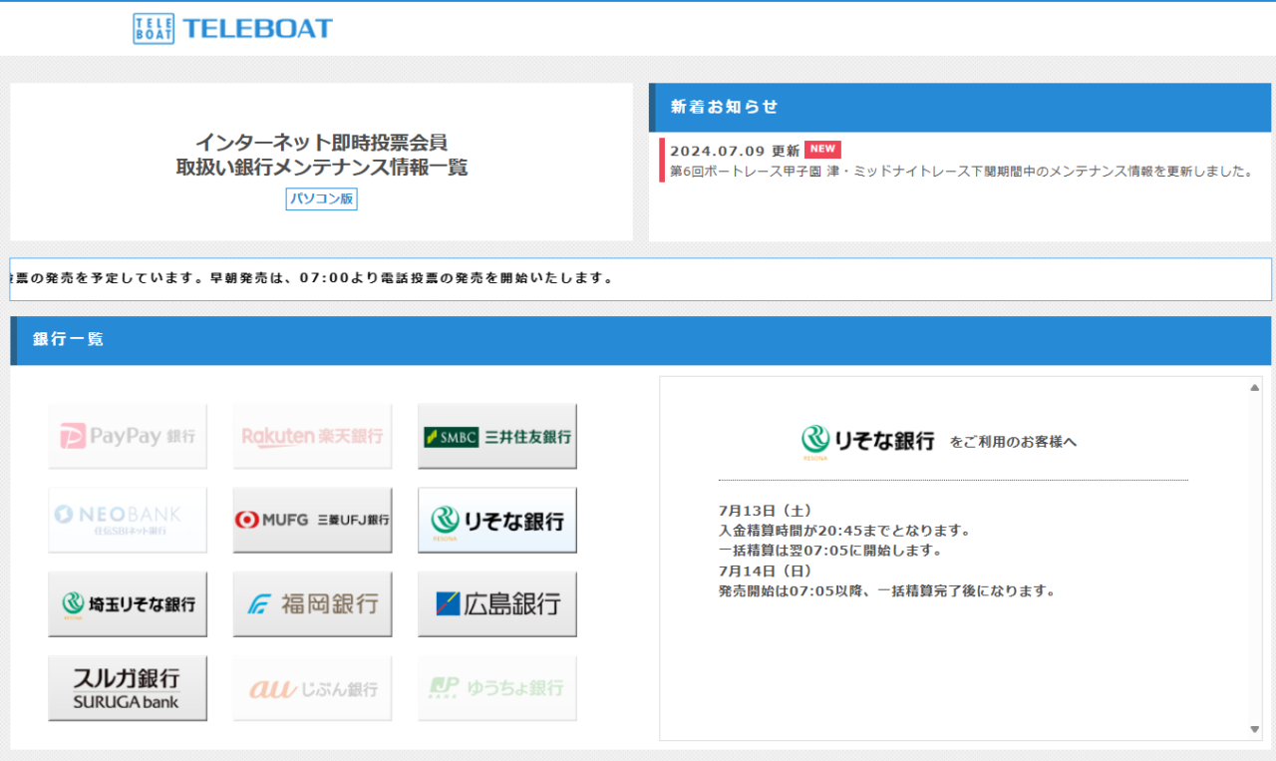This screenshot has width=1276, height=761.
Task: Click the 第6回ボートレース甲子園 maintenance notice text
Action: coord(962,172)
